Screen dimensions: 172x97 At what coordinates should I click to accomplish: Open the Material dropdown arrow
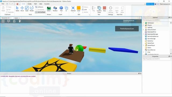(x=73, y=13)
